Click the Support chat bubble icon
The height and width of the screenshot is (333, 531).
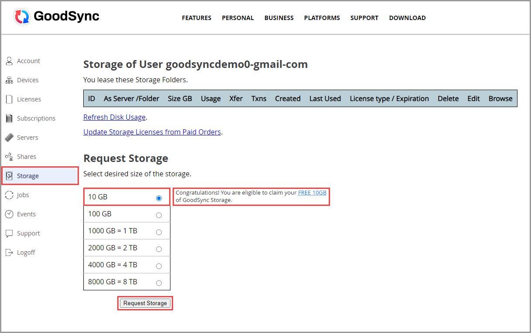pyautogui.click(x=9, y=233)
